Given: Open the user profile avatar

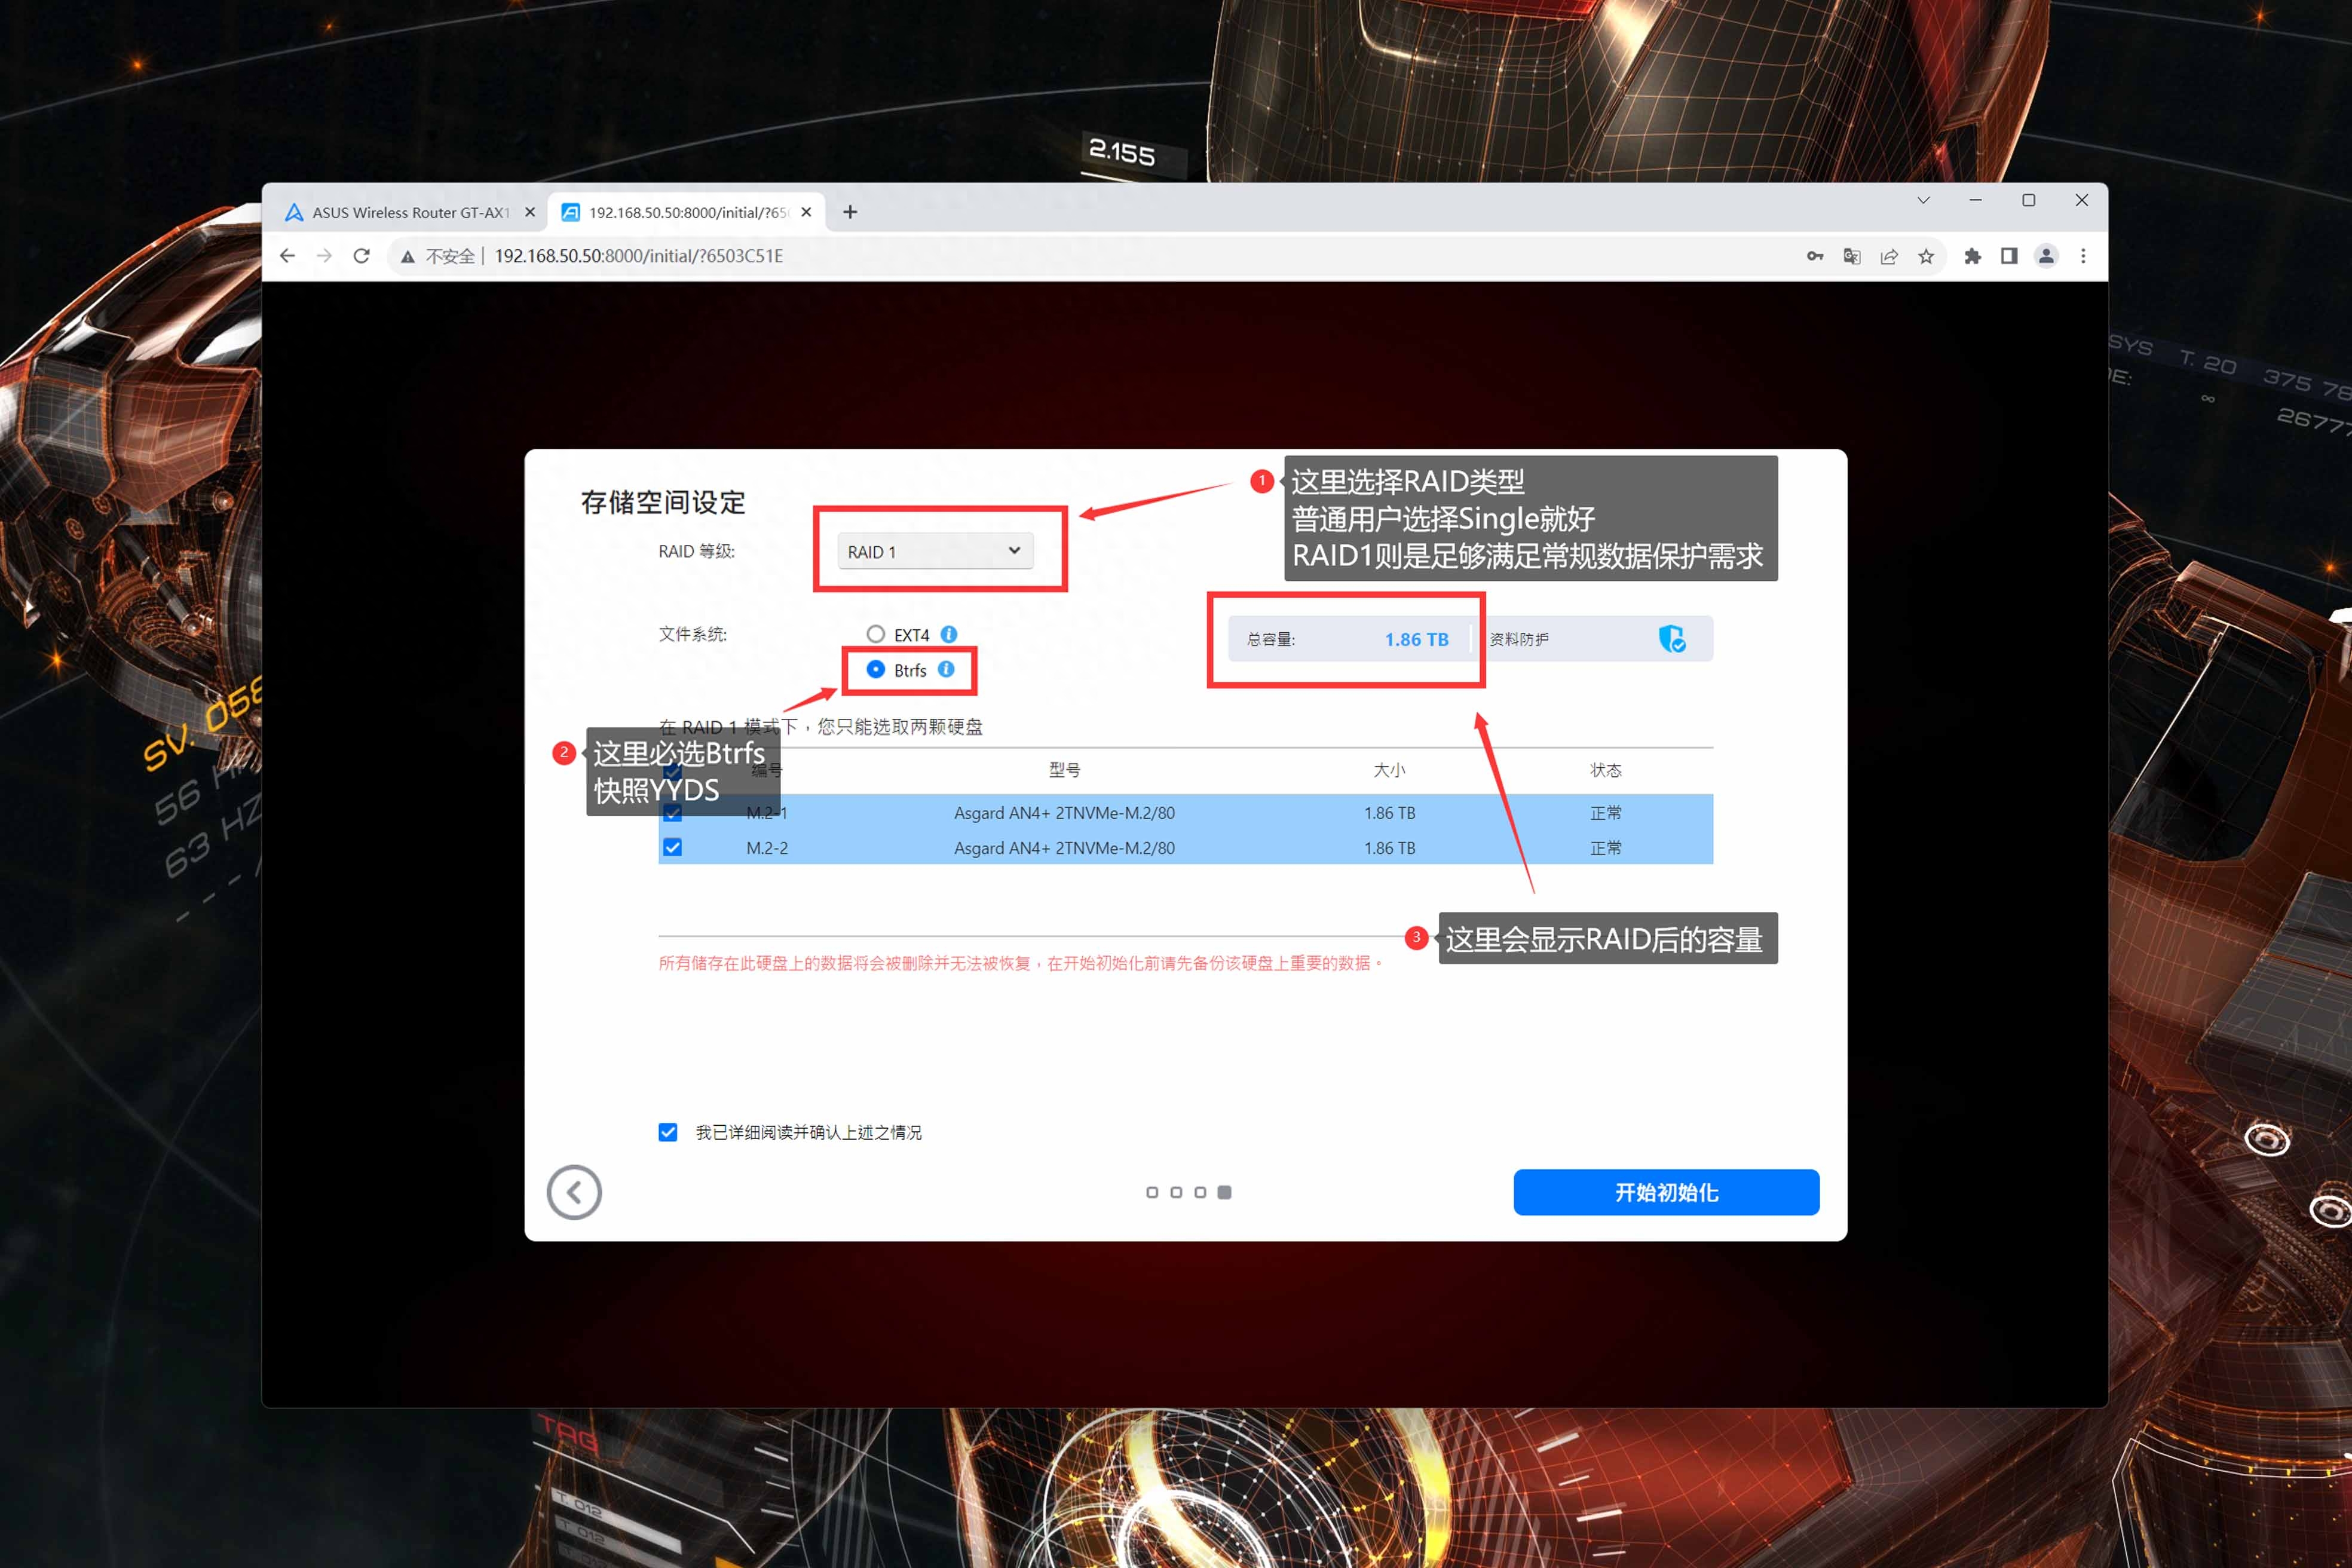Looking at the screenshot, I should point(2047,257).
